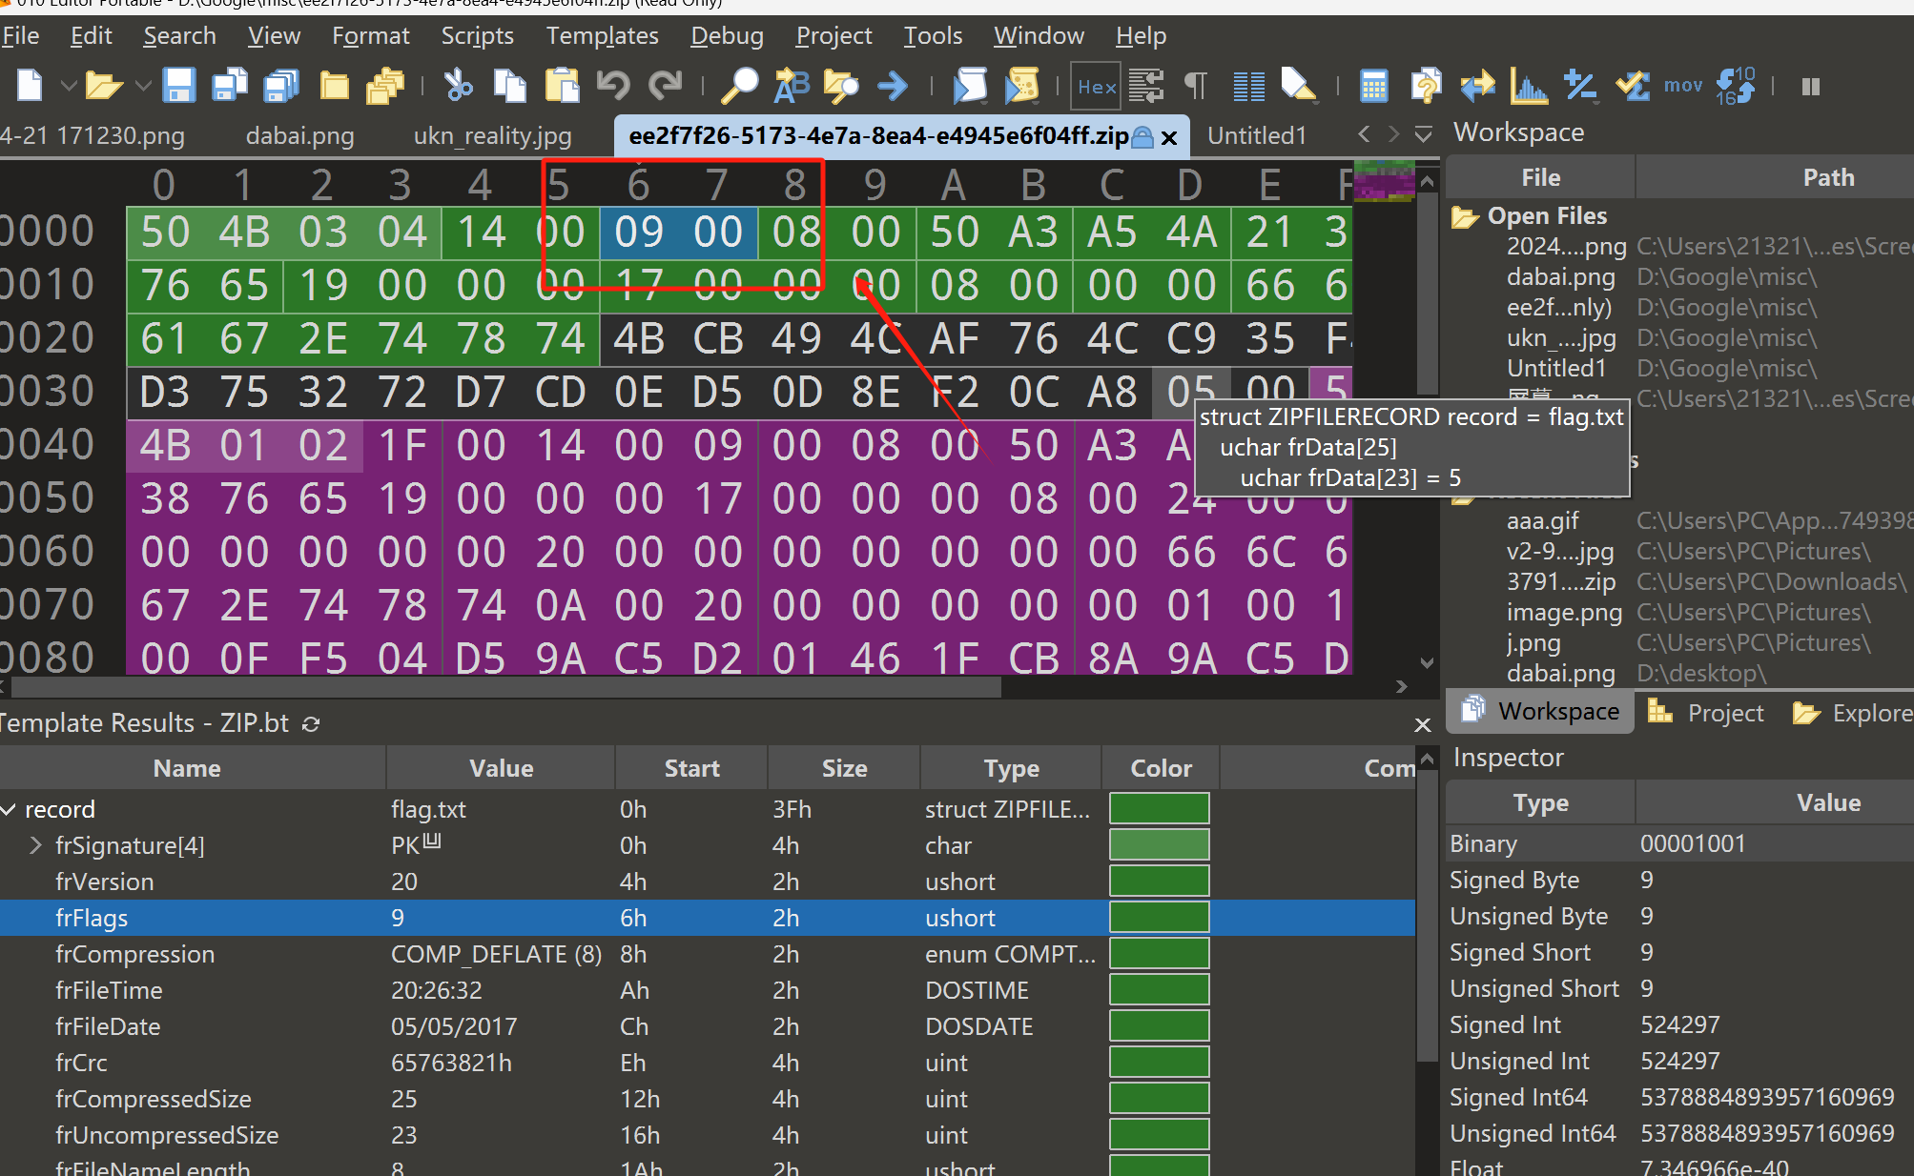
Task: Open the Compare files arrows icon
Action: (x=1477, y=86)
